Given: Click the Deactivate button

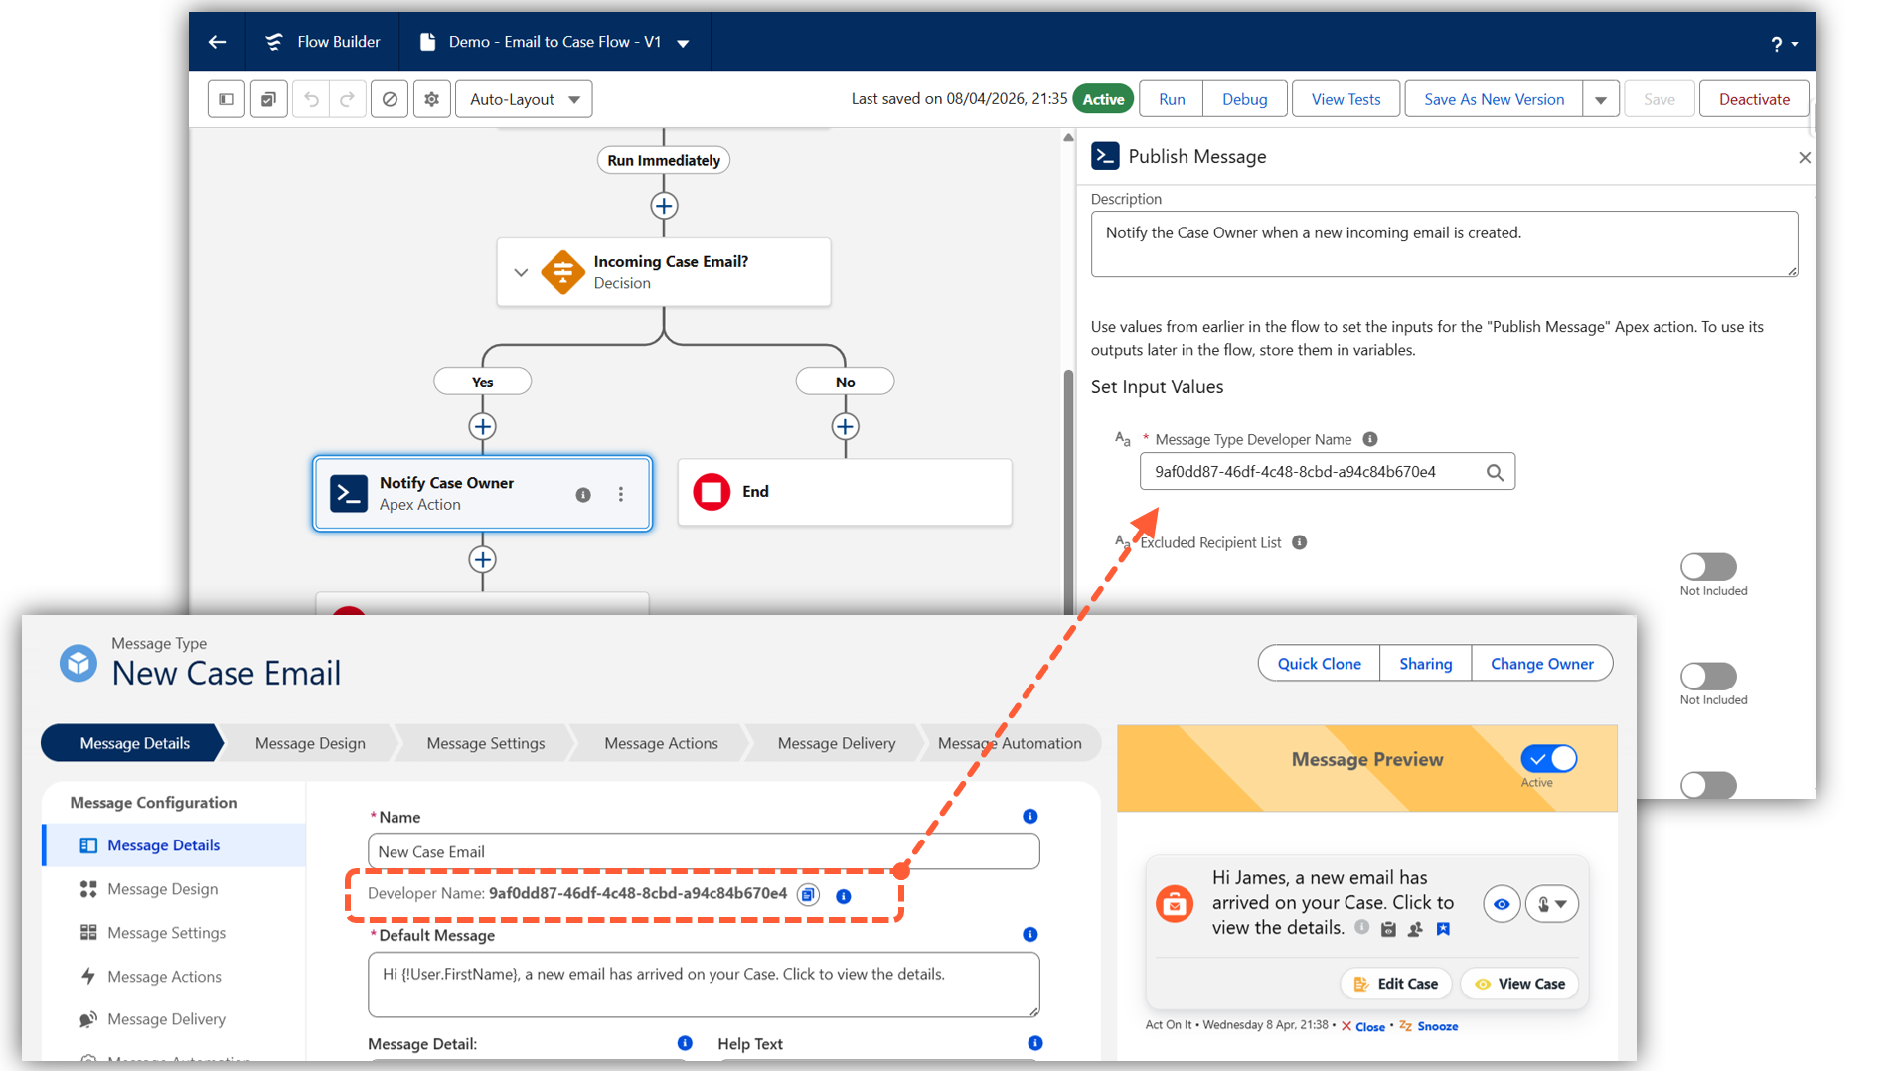Looking at the screenshot, I should (x=1753, y=98).
